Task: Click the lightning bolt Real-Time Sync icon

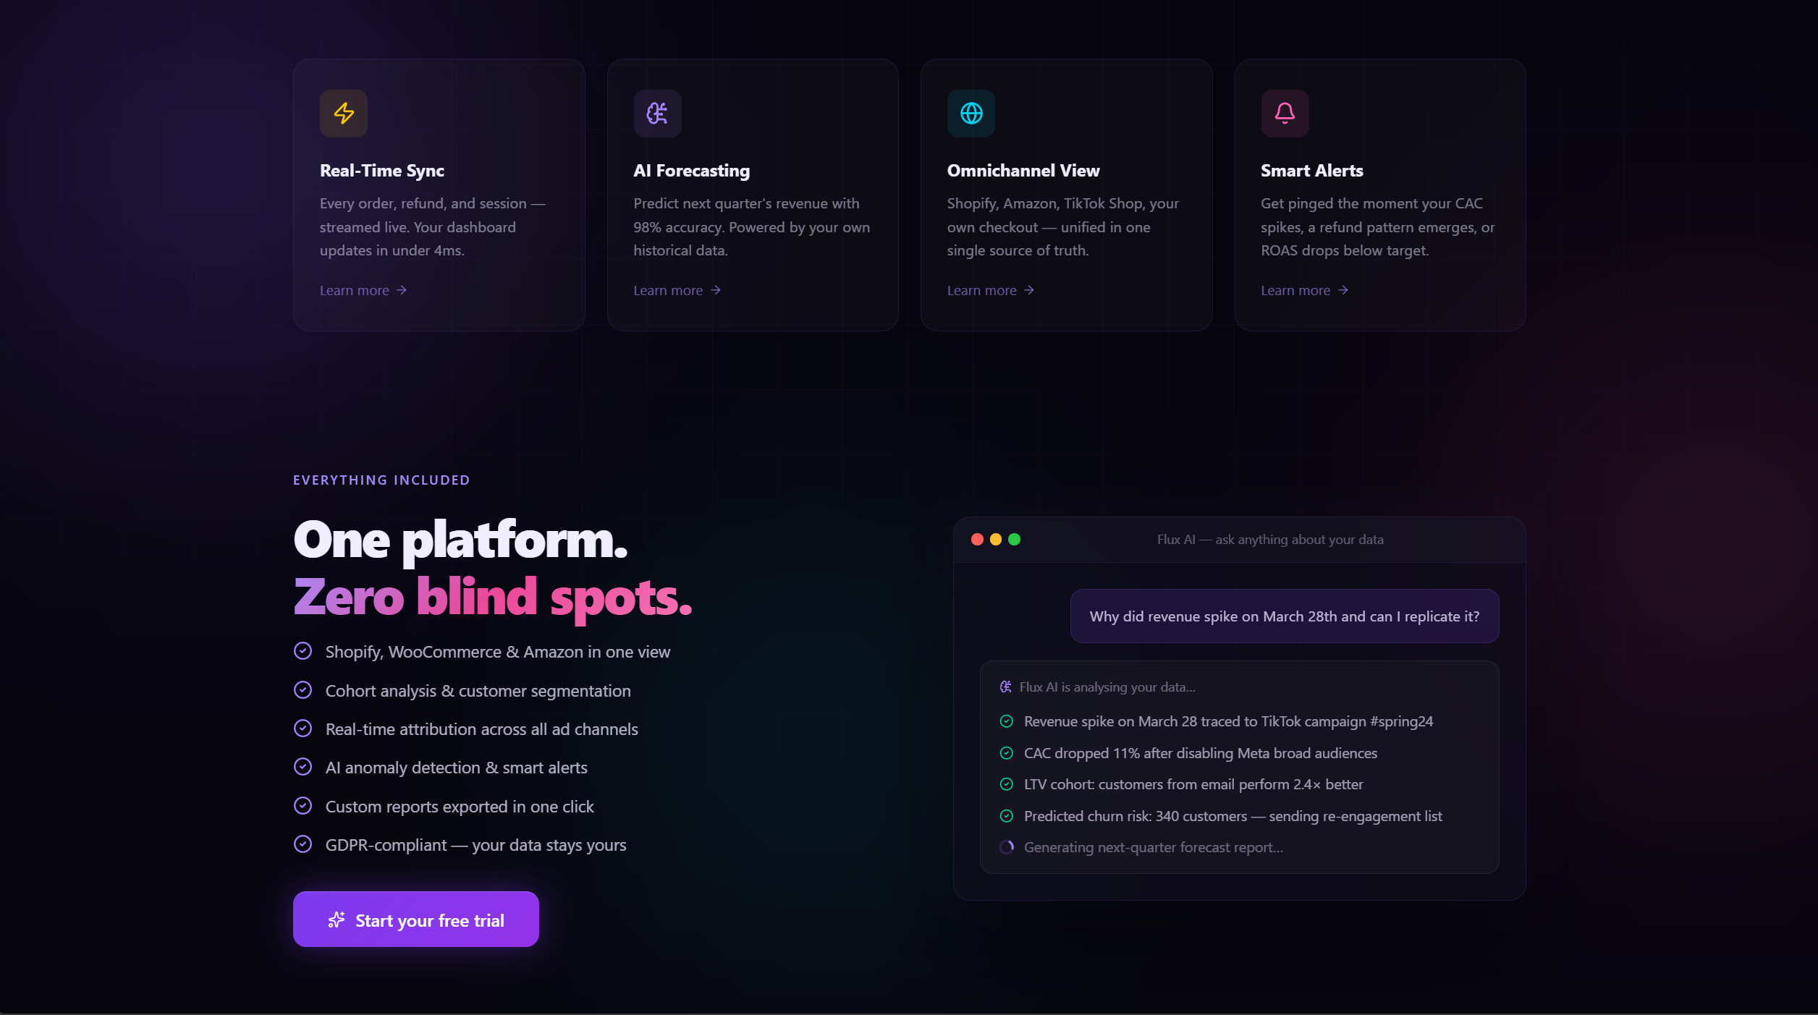Action: pos(343,114)
